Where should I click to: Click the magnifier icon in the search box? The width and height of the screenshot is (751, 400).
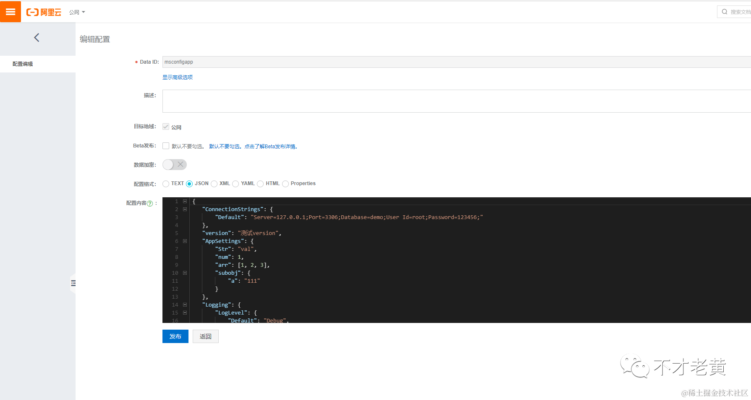pos(725,12)
